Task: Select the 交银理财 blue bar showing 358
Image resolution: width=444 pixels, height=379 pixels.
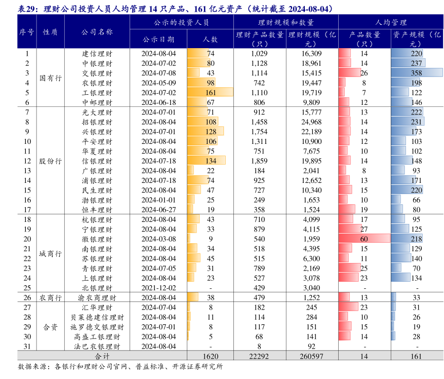Action: [x=415, y=73]
